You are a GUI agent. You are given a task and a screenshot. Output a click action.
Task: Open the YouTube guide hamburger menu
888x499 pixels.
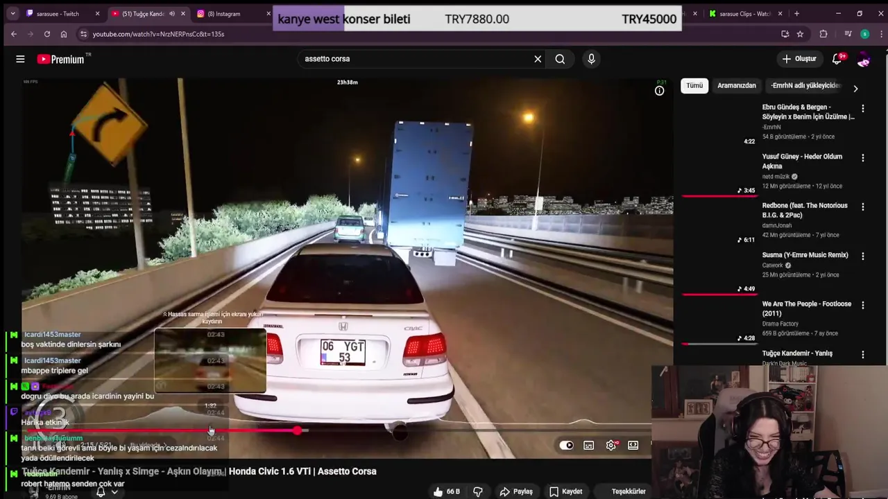20,59
